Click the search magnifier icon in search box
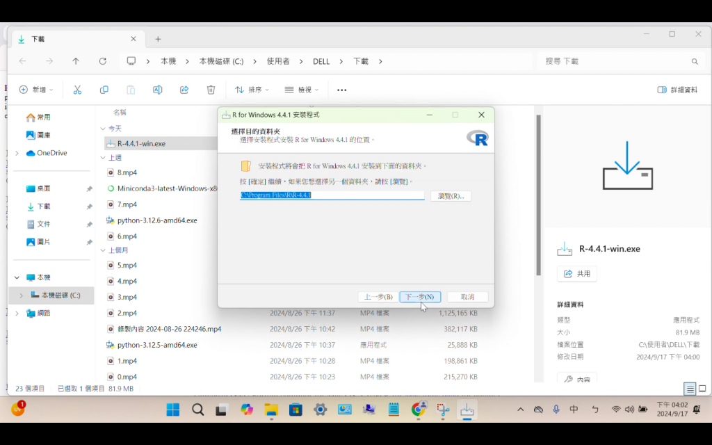712x445 pixels. pyautogui.click(x=695, y=61)
